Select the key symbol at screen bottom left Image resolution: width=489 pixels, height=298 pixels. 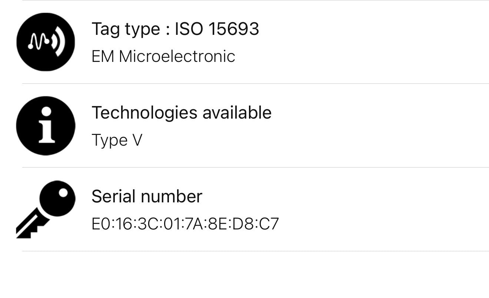coord(46,209)
